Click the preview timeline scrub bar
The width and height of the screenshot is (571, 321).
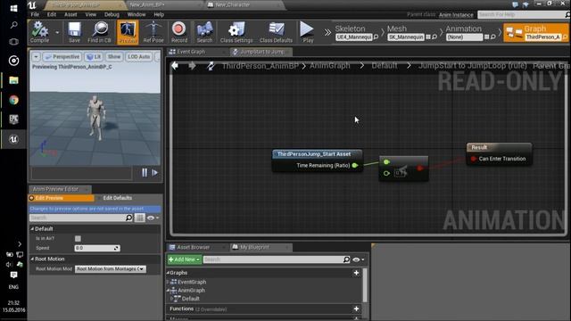(81, 173)
